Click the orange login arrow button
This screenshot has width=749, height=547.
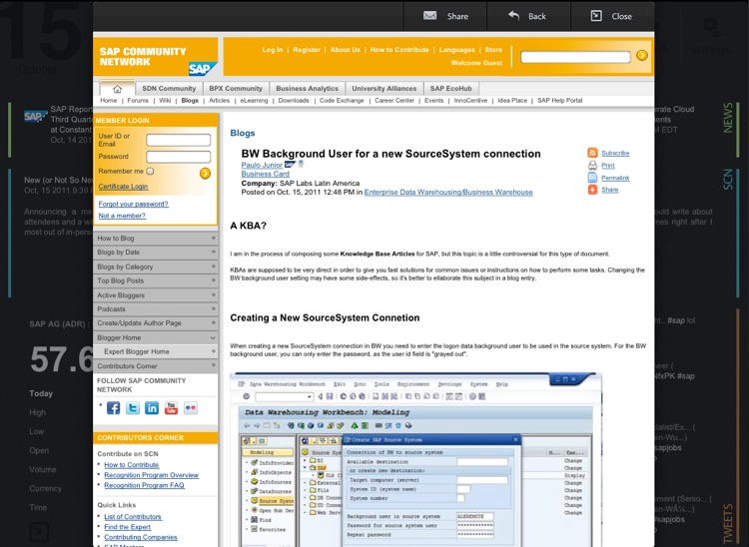tap(205, 173)
